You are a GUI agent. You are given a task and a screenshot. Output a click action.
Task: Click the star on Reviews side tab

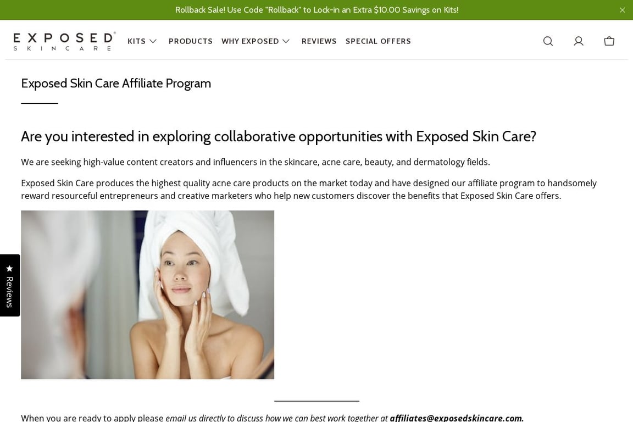pos(10,269)
